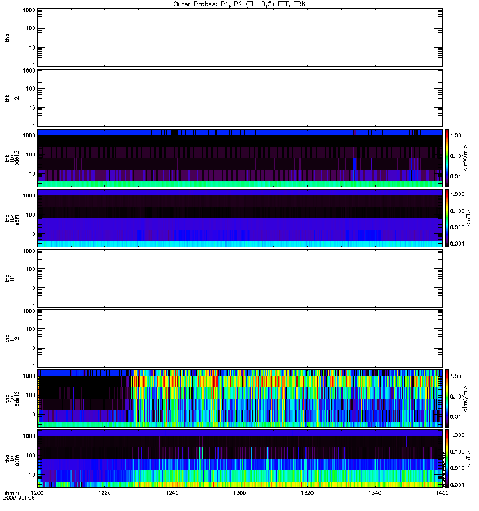Click the "1.000" value on thc scm1 color bar
The height and width of the screenshot is (511, 479).
click(457, 435)
